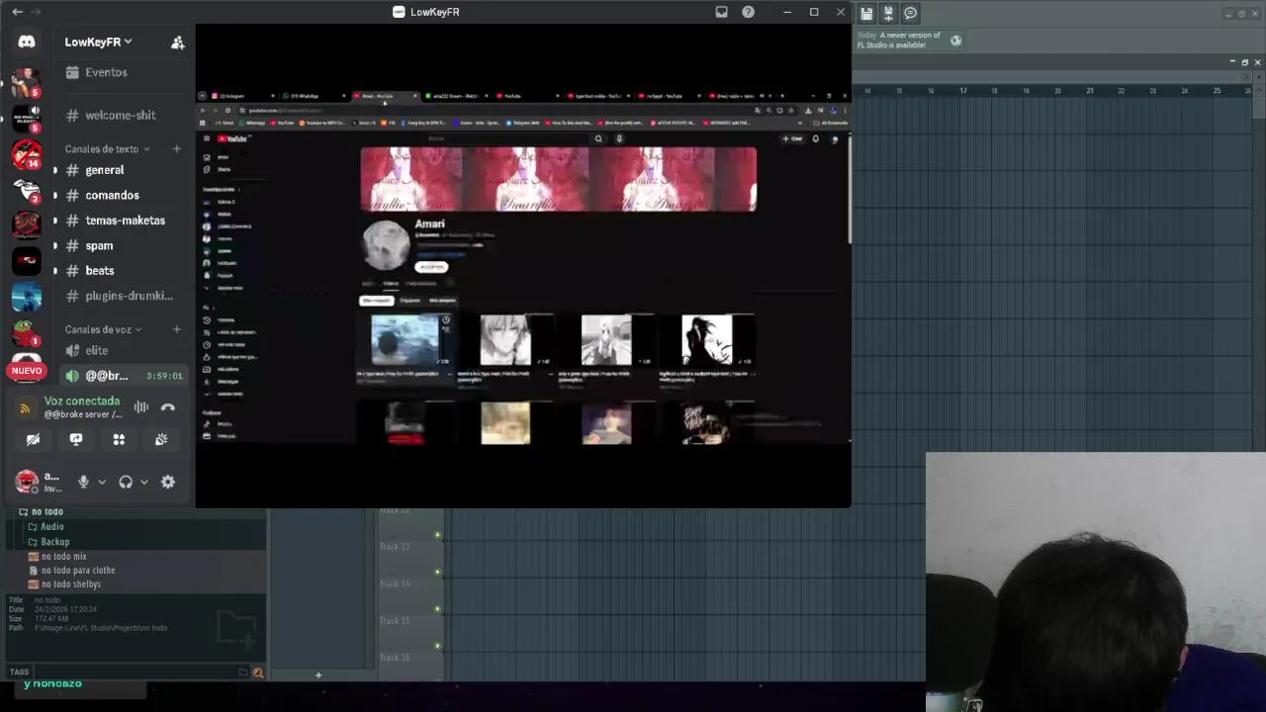Start an activity in voice panel
This screenshot has width=1266, height=712.
coord(119,439)
